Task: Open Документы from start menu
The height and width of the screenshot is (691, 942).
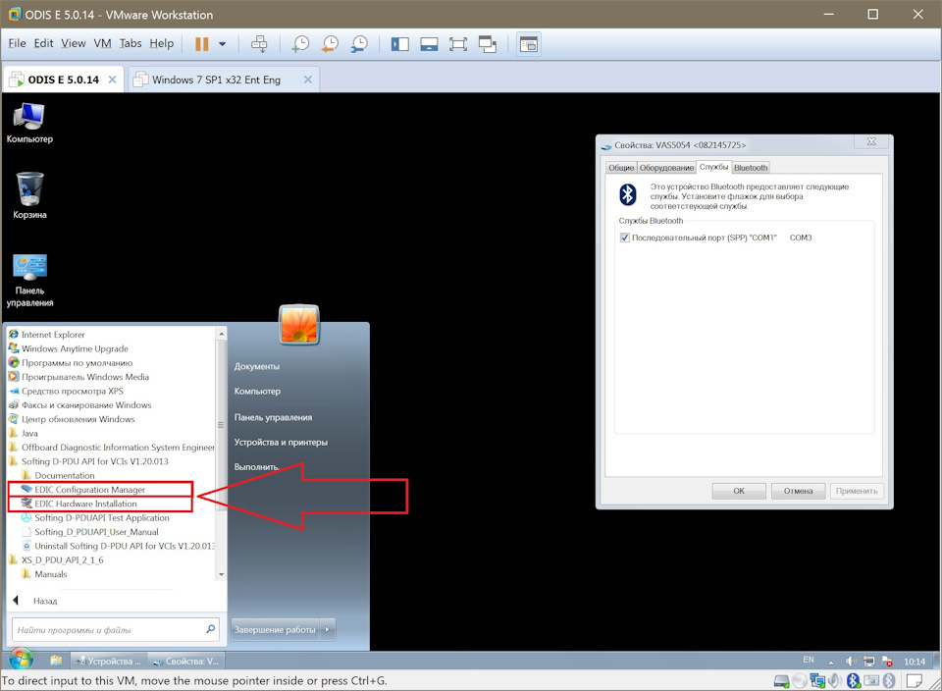Action: (x=257, y=366)
